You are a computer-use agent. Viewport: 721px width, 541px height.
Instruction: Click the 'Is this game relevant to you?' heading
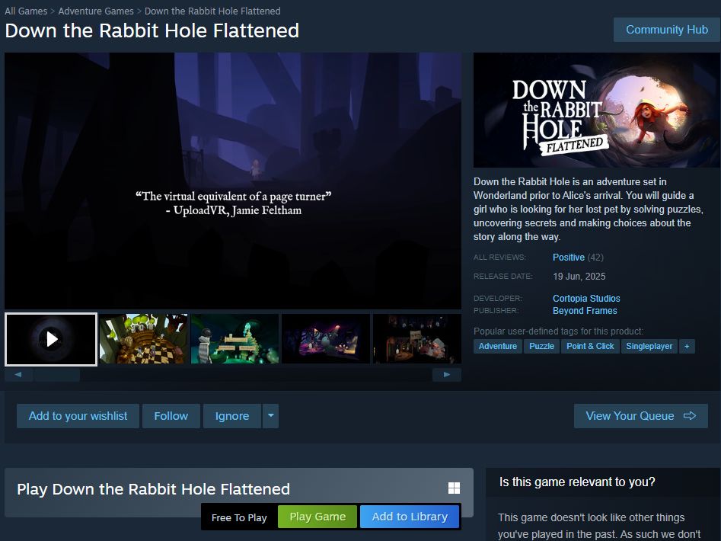(577, 482)
